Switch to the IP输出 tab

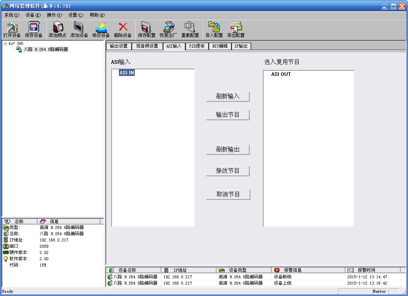coord(241,46)
